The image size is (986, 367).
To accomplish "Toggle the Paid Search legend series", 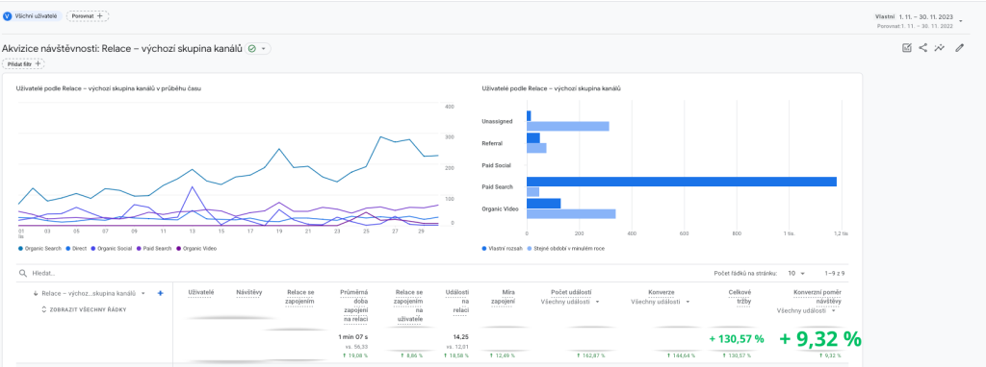I will point(154,249).
